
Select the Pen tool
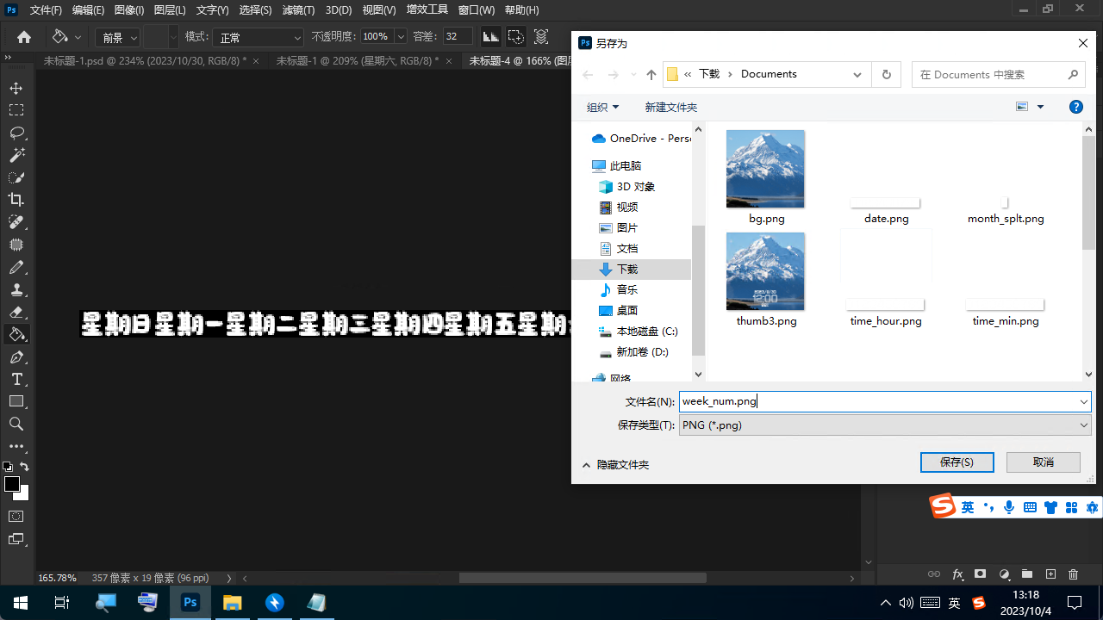[x=16, y=357]
